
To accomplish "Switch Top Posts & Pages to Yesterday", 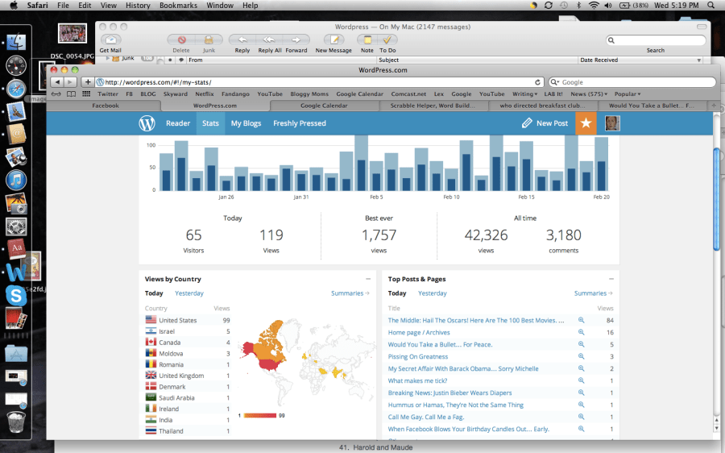I will point(432,293).
